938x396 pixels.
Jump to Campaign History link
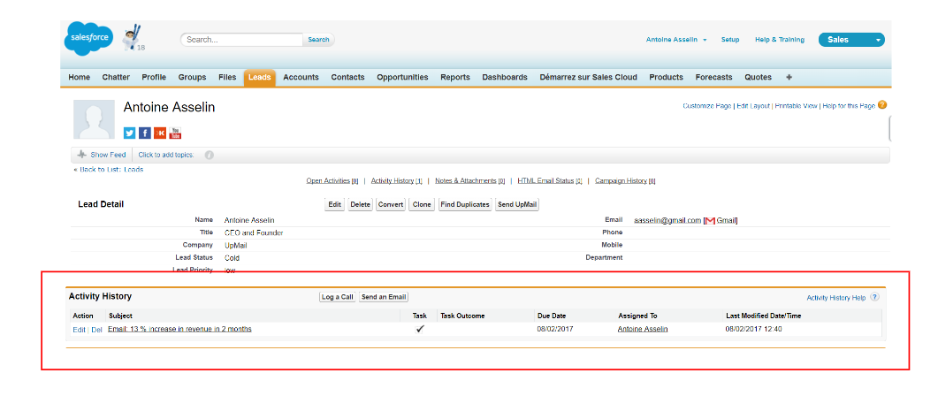[625, 180]
